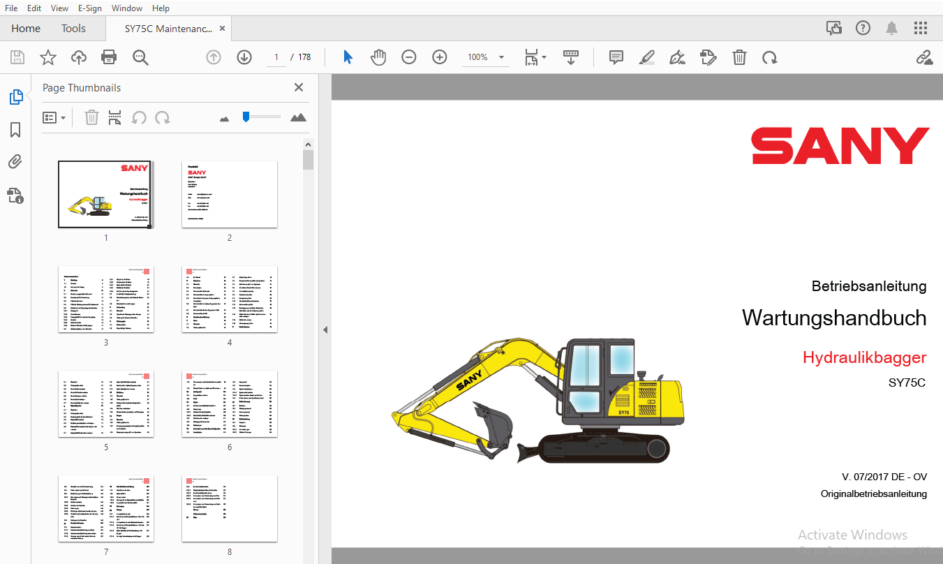
Task: Upload file to cloud icon
Action: 79,57
